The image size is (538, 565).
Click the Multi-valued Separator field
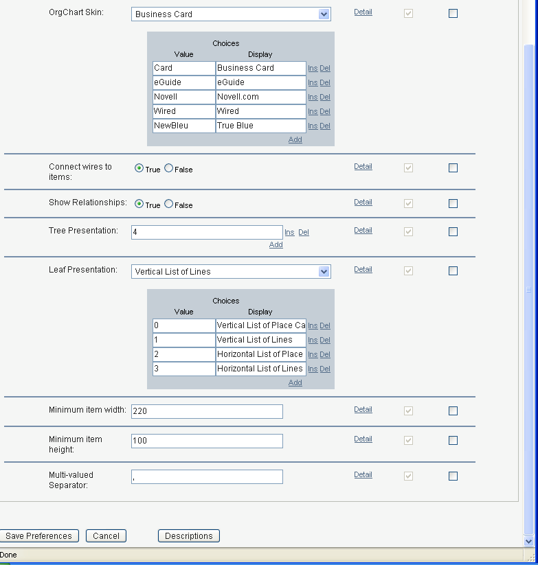pos(207,476)
